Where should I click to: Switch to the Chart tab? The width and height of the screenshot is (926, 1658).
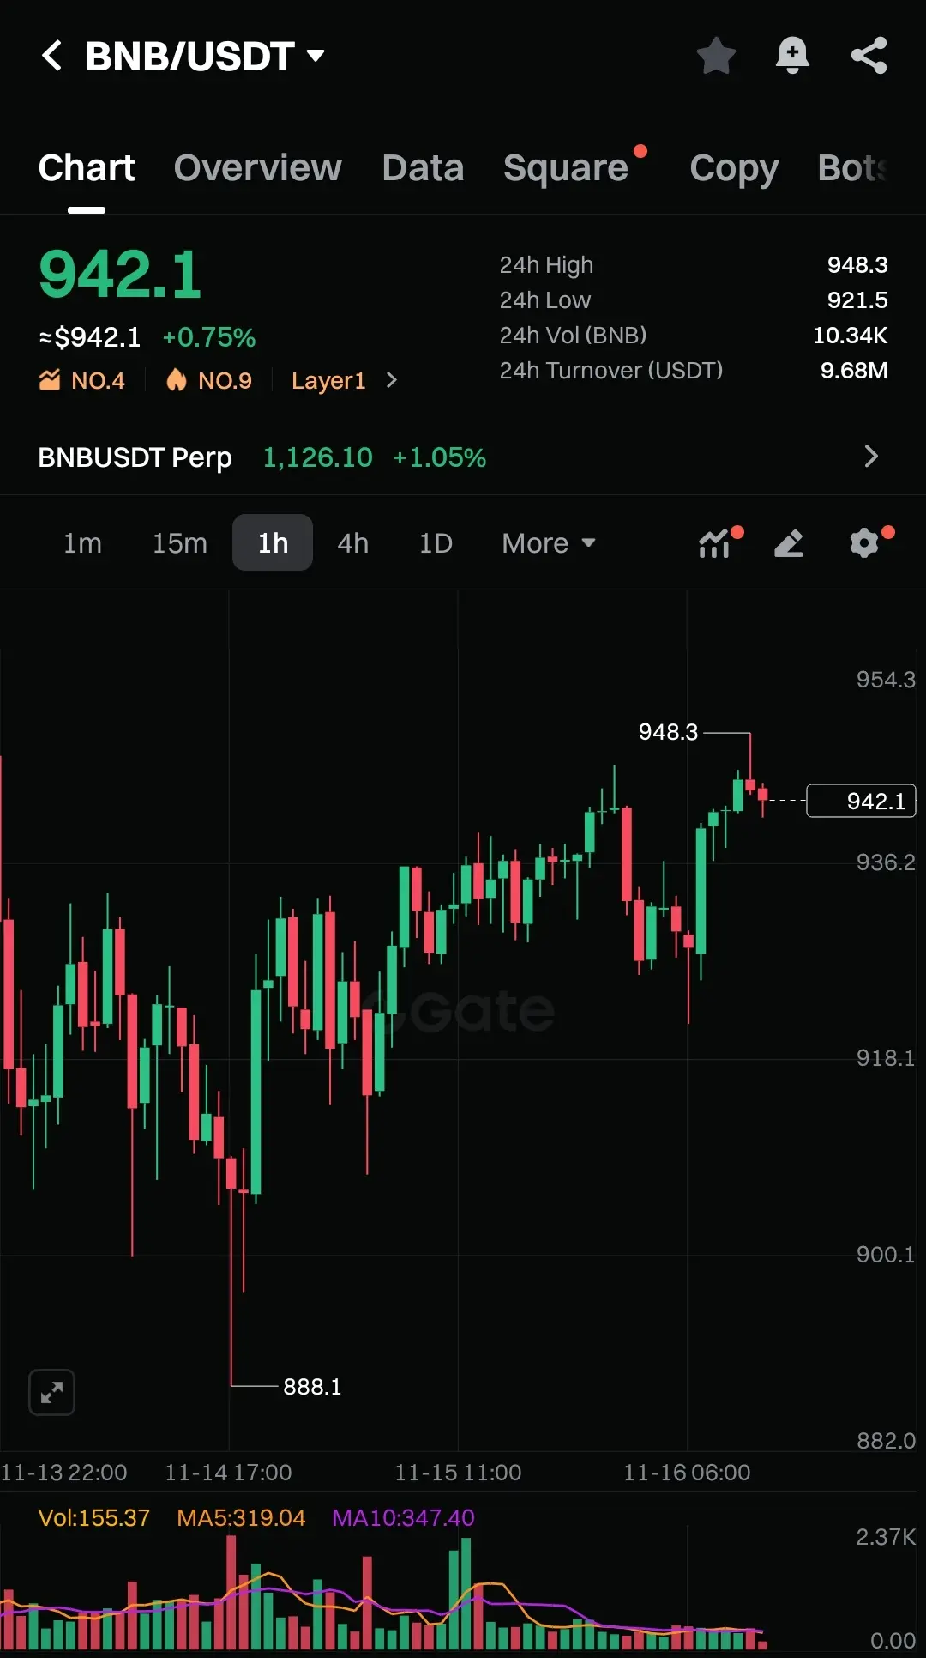point(87,168)
